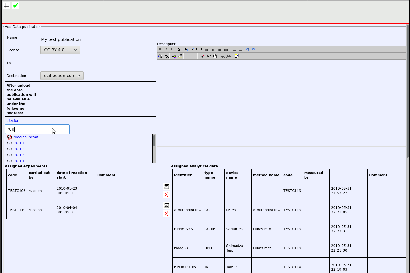Expand the Destination sciflection.com dropdown
The image size is (410, 273).
(x=62, y=76)
